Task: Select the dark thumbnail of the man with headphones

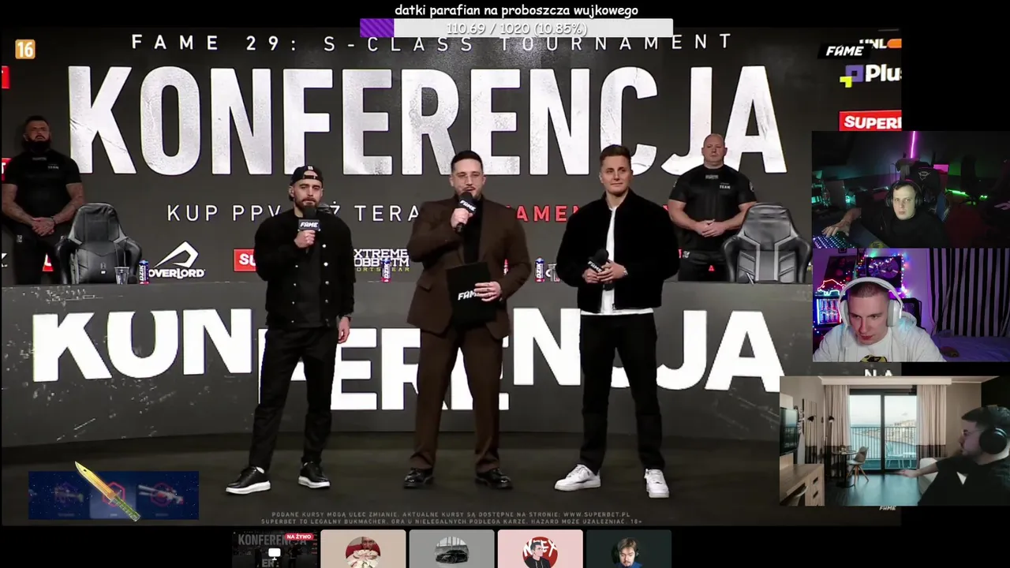Action: click(x=628, y=548)
